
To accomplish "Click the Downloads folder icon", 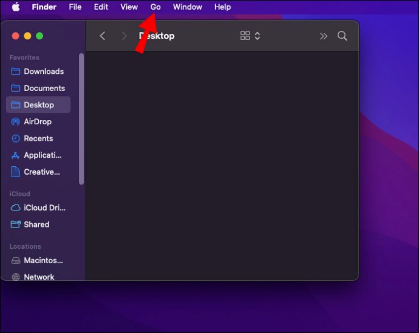I will click(16, 71).
